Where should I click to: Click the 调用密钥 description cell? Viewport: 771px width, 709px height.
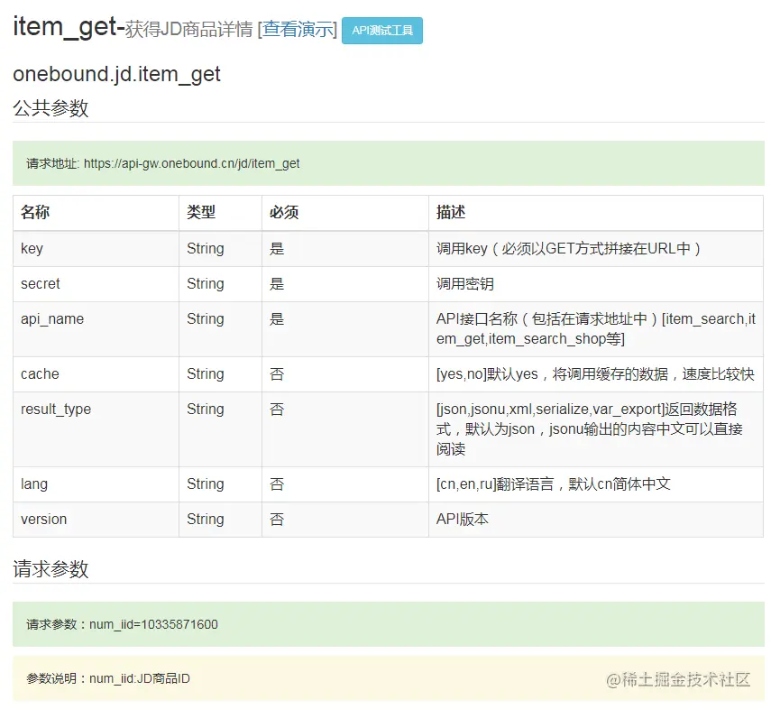tap(596, 284)
